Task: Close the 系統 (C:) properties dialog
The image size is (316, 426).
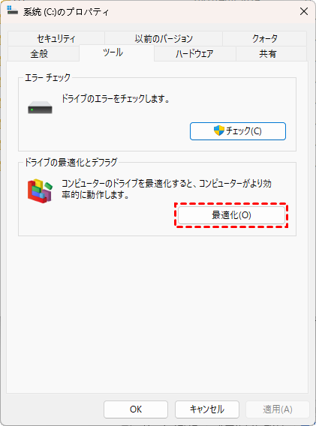Action: 304,11
